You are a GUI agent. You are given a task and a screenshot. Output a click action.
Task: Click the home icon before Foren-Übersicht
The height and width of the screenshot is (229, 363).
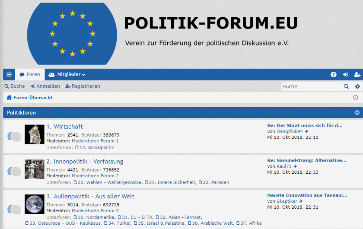coord(9,98)
